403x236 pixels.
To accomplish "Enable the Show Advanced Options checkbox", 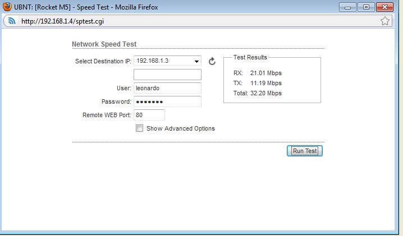I will point(139,128).
